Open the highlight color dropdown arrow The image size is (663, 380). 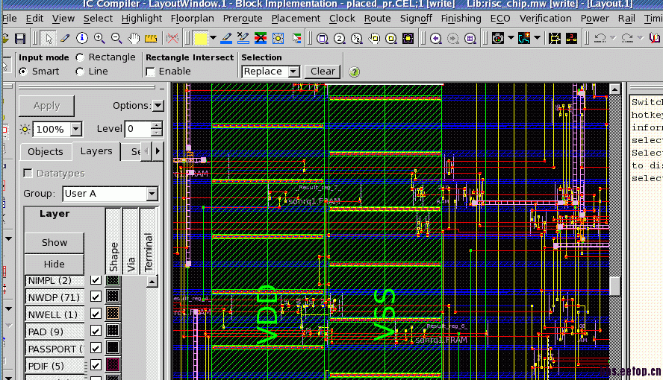[213, 39]
